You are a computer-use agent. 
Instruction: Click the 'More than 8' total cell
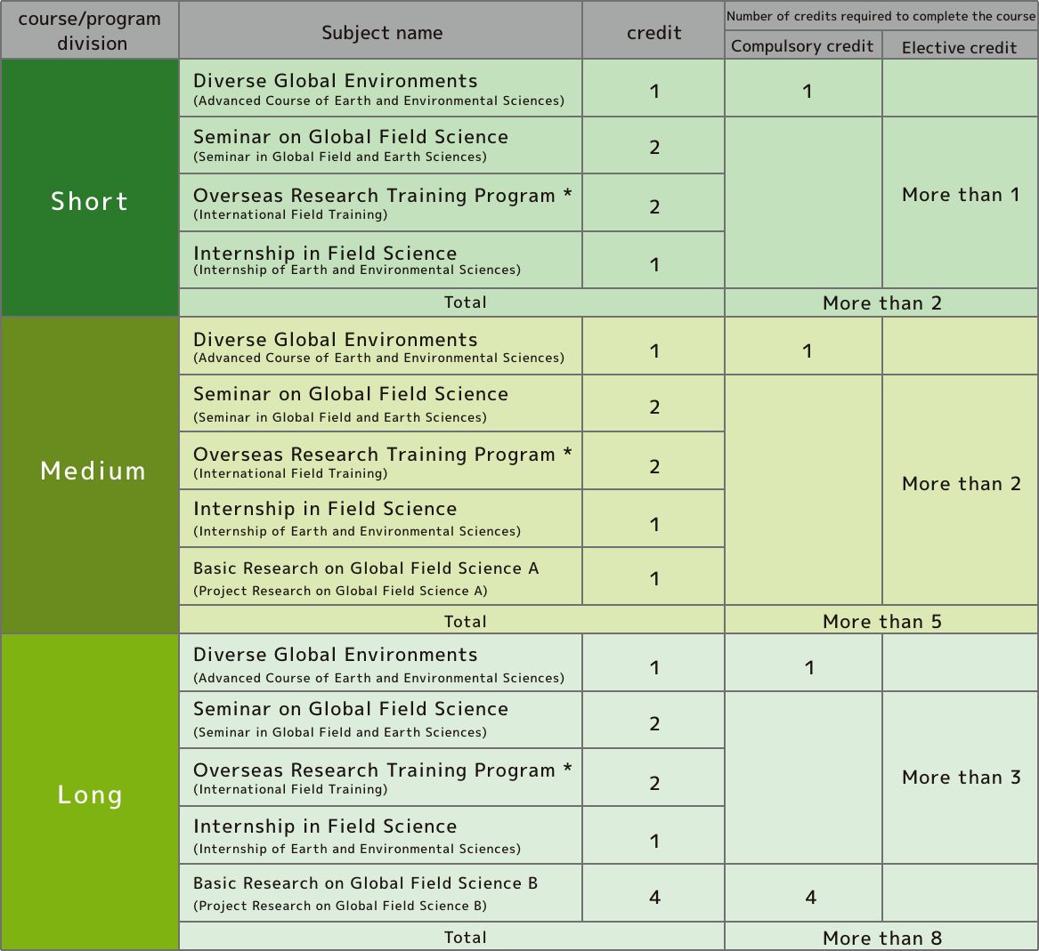[881, 937]
